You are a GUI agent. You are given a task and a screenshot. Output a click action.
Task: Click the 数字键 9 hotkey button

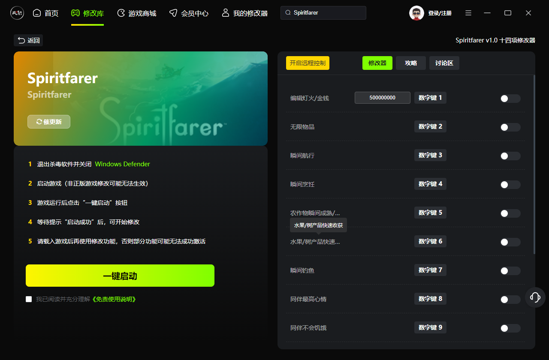pos(430,327)
